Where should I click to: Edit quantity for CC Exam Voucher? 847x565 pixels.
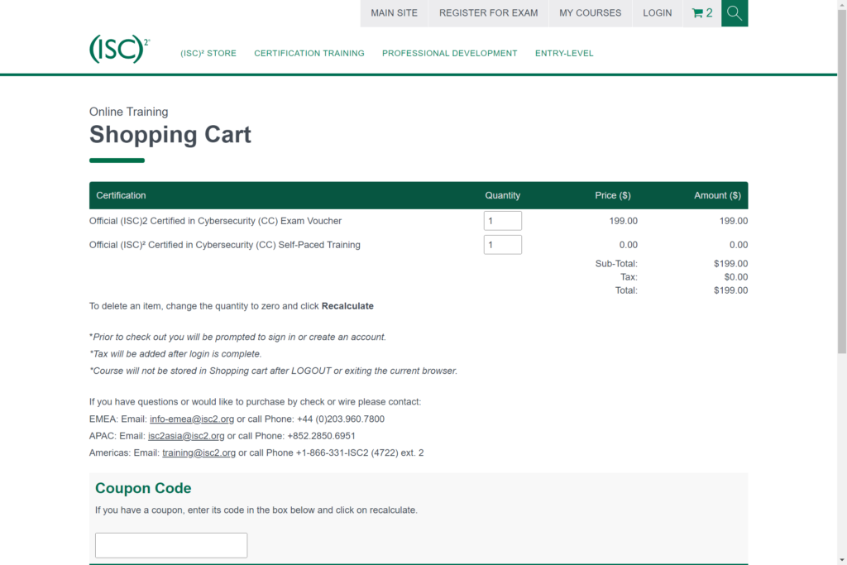[x=502, y=221]
